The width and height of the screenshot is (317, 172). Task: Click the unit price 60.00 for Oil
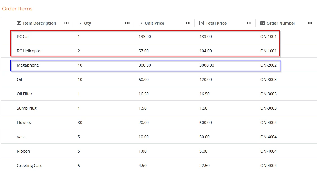click(143, 80)
